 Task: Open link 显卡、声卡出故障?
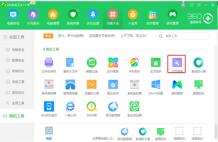tap(71, 36)
